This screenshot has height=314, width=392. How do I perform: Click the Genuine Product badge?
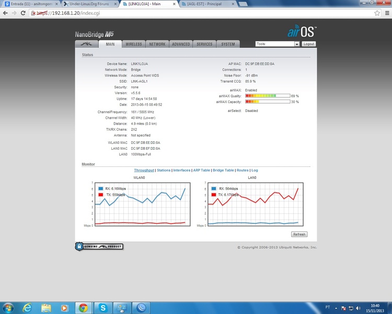[x=99, y=246]
